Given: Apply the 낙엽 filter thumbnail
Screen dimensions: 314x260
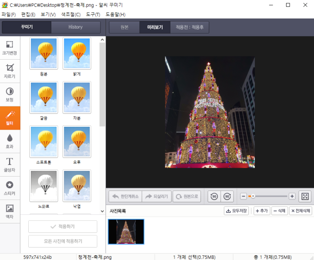Looking at the screenshot, I should click(77, 185).
